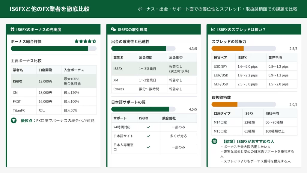Click the coins icon beside IS6FXの取引環境
Screen dimensions: 307x173
113,29
